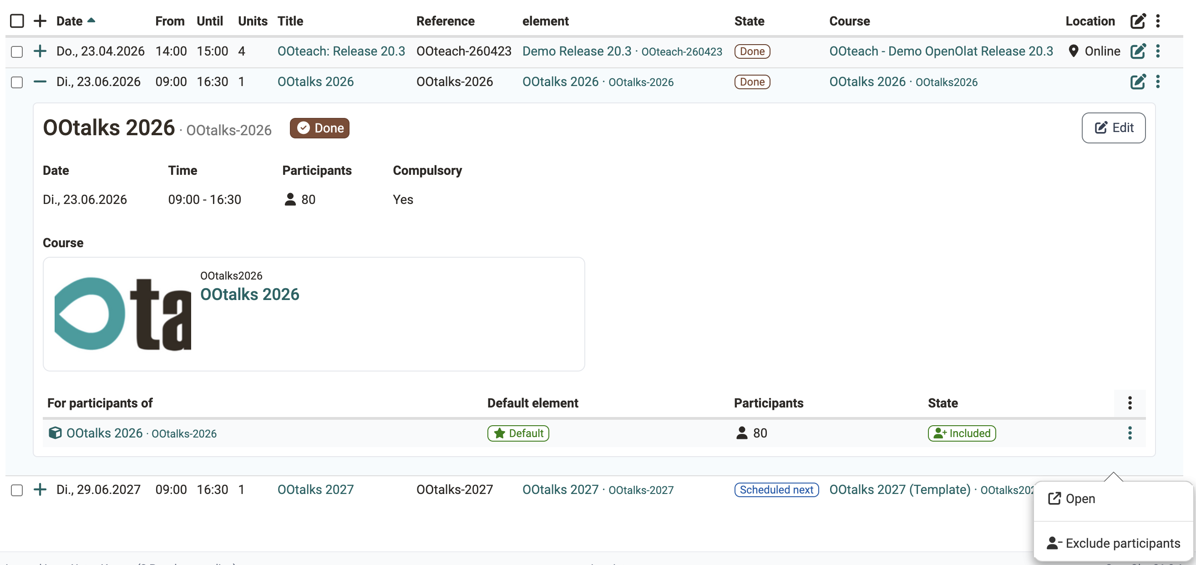Open column options in For participants of table
This screenshot has height=565, width=1196.
point(1130,403)
